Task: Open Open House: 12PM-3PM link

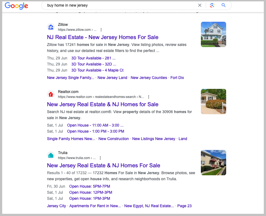Action: click(91, 193)
